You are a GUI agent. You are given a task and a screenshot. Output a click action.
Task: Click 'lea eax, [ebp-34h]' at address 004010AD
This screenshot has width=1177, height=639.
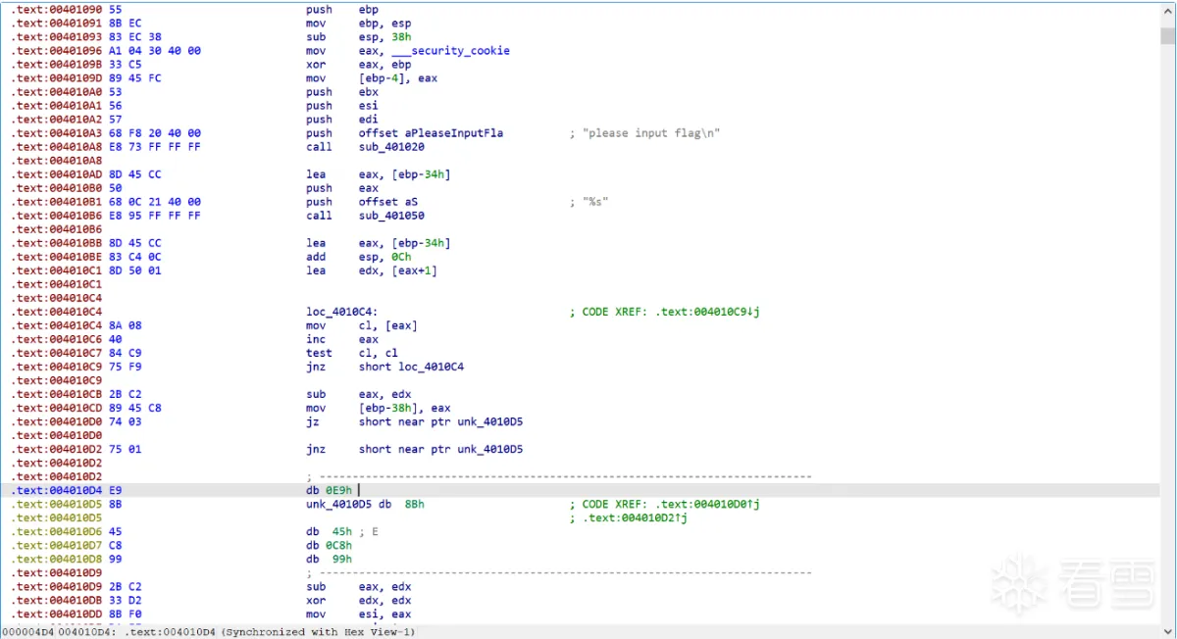click(x=379, y=174)
